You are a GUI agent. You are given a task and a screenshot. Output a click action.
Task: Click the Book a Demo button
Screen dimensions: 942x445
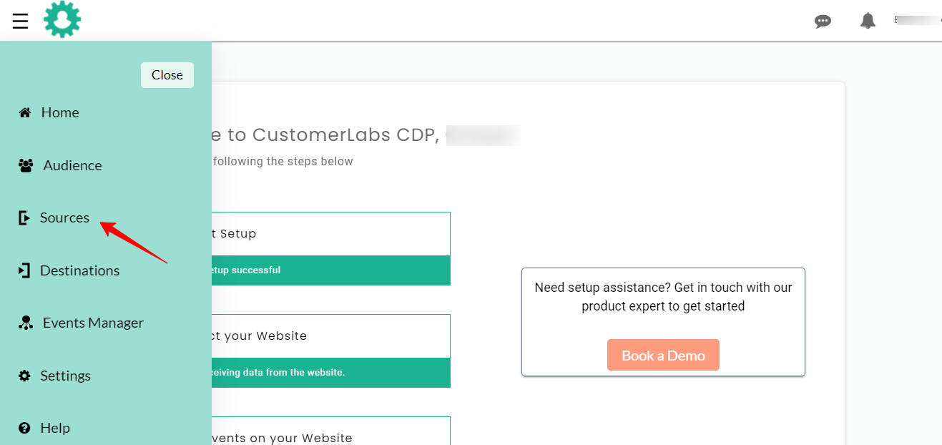pyautogui.click(x=663, y=354)
